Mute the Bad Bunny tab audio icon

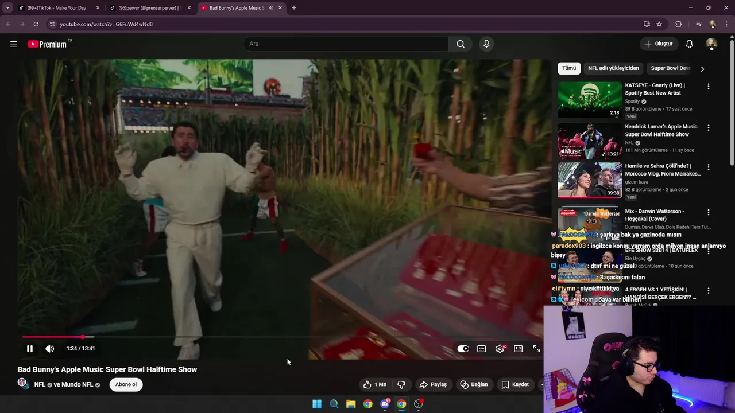tap(271, 8)
